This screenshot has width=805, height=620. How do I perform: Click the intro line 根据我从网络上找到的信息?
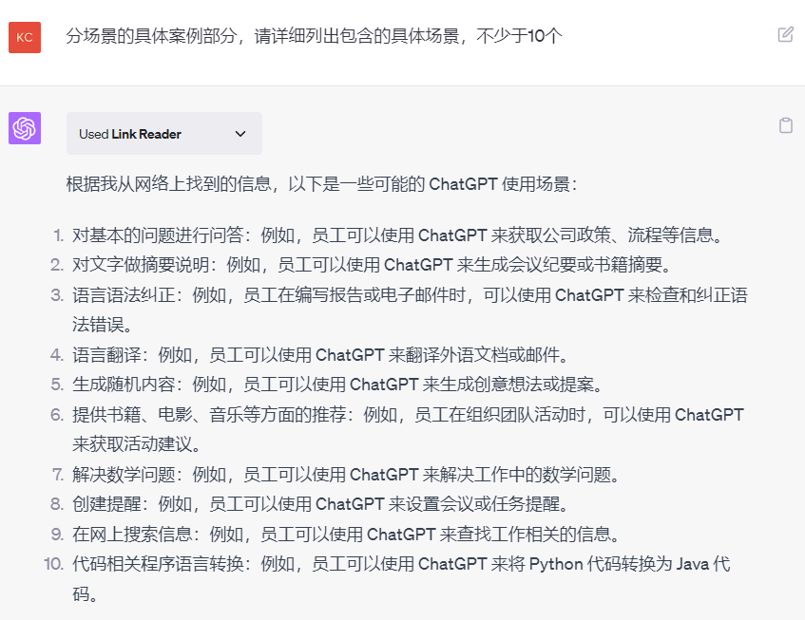322,184
